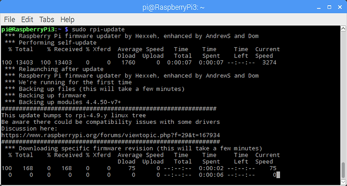Open the Edit menu
Image resolution: width=347 pixels, height=186 pixels.
point(27,19)
